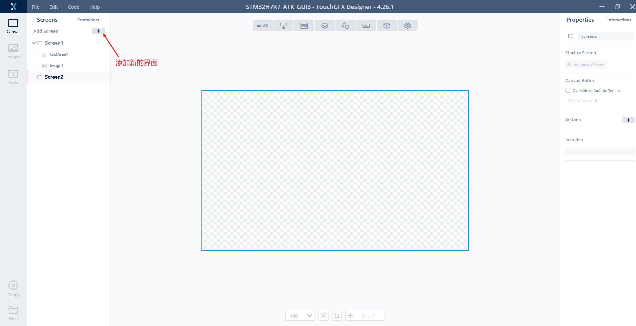Open the Containers widget category
The height and width of the screenshot is (326, 636).
325,26
